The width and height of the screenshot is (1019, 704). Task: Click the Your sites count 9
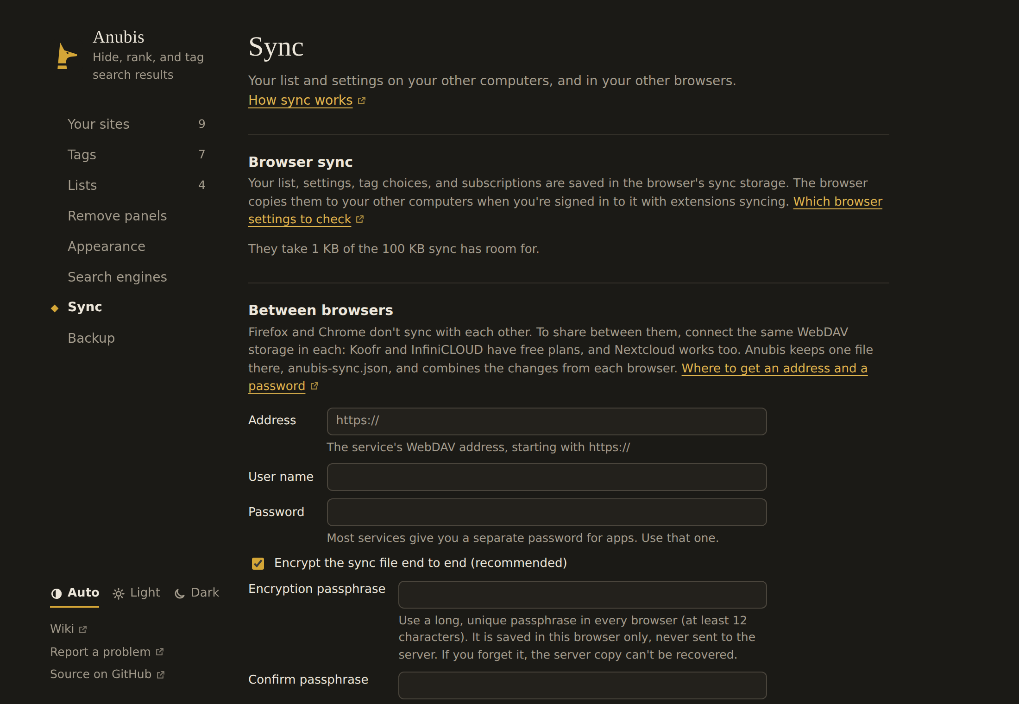(x=202, y=124)
